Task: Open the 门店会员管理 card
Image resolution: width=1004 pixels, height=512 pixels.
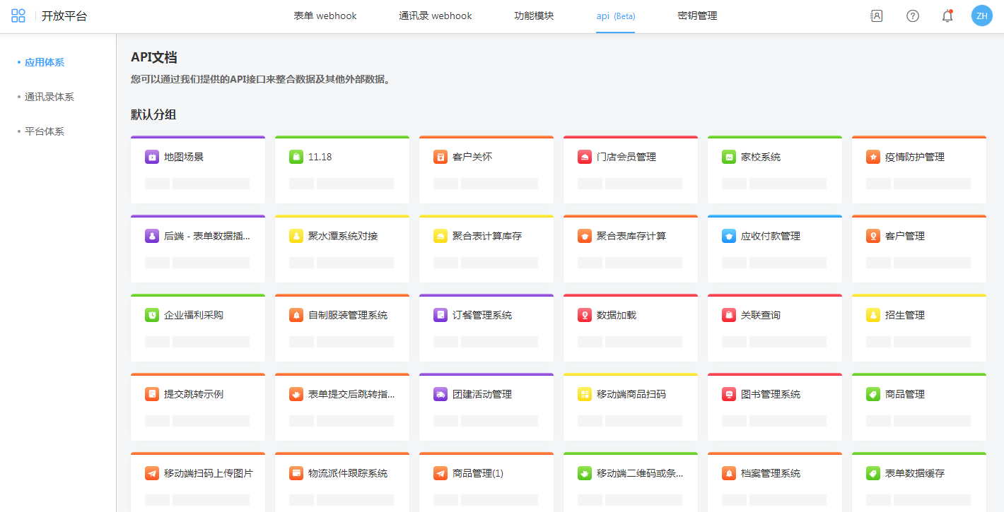Action: click(630, 169)
